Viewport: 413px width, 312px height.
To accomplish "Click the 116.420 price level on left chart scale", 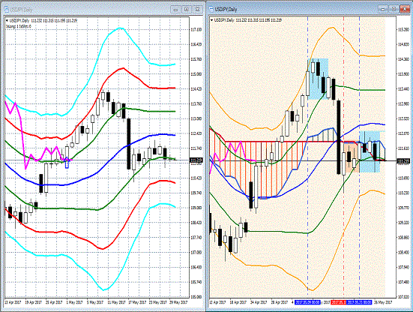I will pyautogui.click(x=196, y=44).
